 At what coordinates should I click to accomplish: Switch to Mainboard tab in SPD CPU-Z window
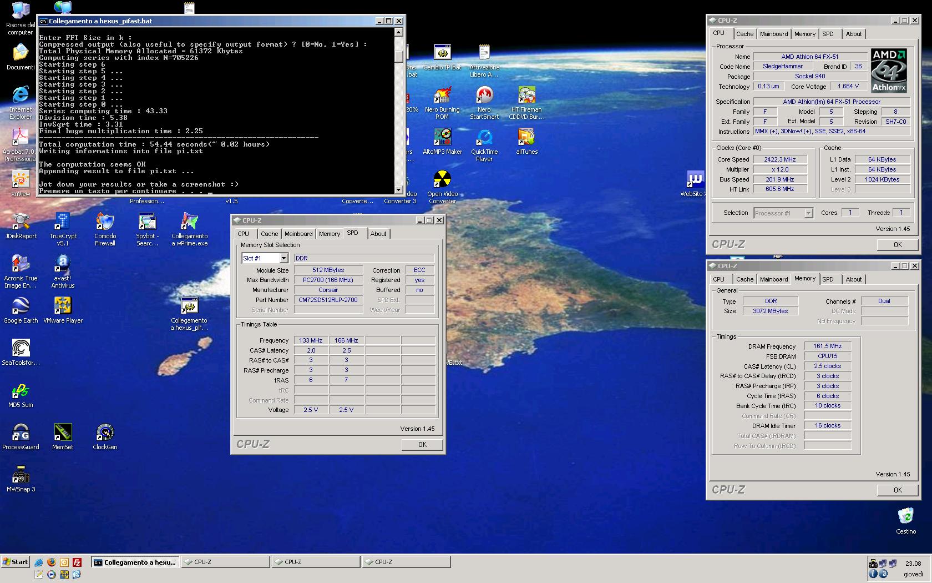298,234
